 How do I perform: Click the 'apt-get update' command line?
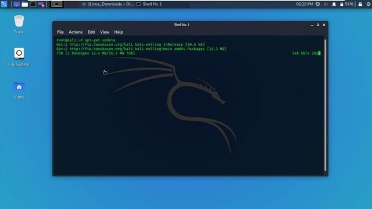coord(100,40)
